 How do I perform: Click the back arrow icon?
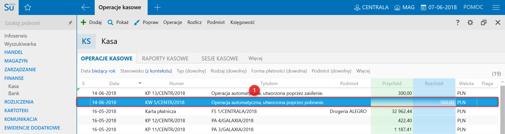(x=85, y=8)
